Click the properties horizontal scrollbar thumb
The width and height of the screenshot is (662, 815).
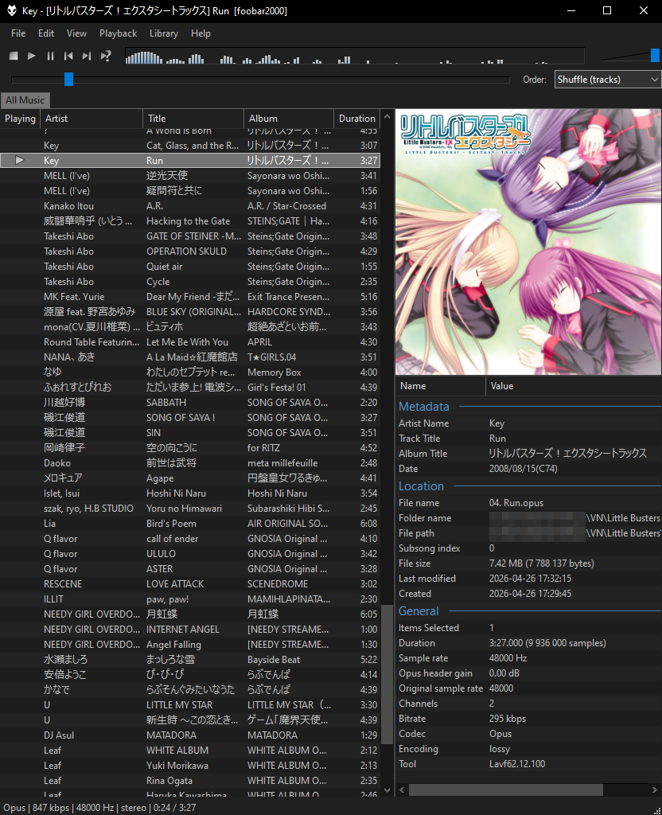click(505, 790)
